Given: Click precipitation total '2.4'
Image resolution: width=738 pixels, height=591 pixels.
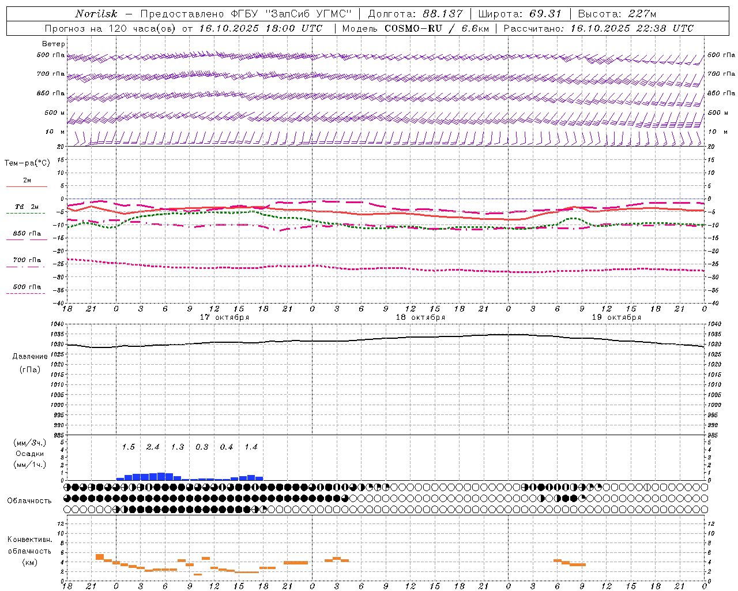Looking at the screenshot, I should (153, 447).
